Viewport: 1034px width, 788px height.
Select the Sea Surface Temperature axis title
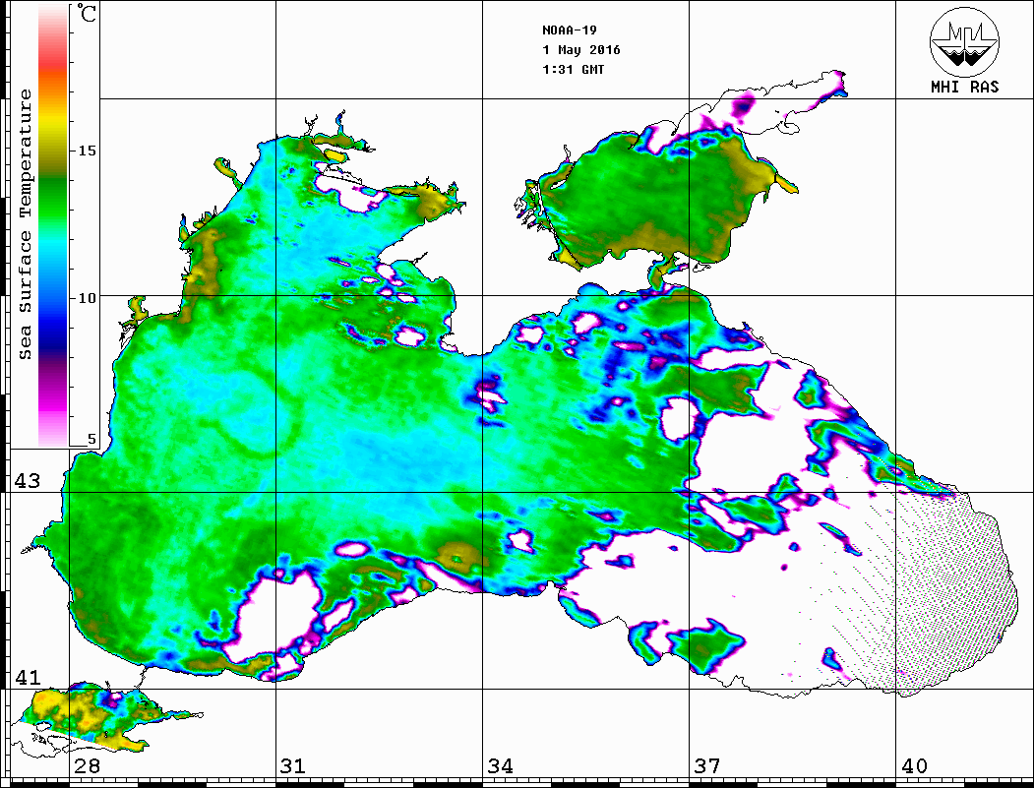tap(25, 224)
